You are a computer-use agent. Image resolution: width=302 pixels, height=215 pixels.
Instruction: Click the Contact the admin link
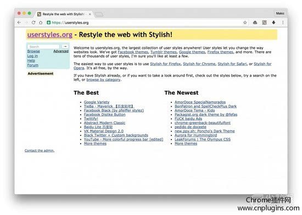[x=40, y=151]
